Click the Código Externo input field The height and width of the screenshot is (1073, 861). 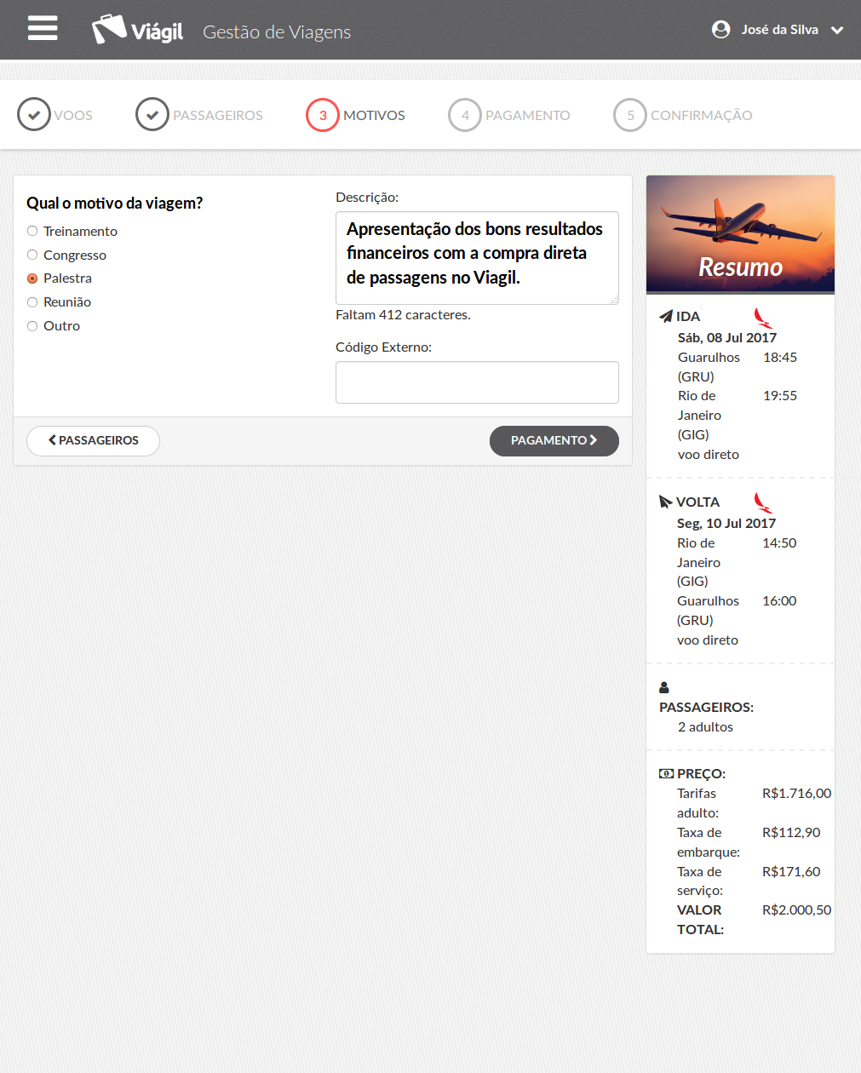(x=477, y=382)
